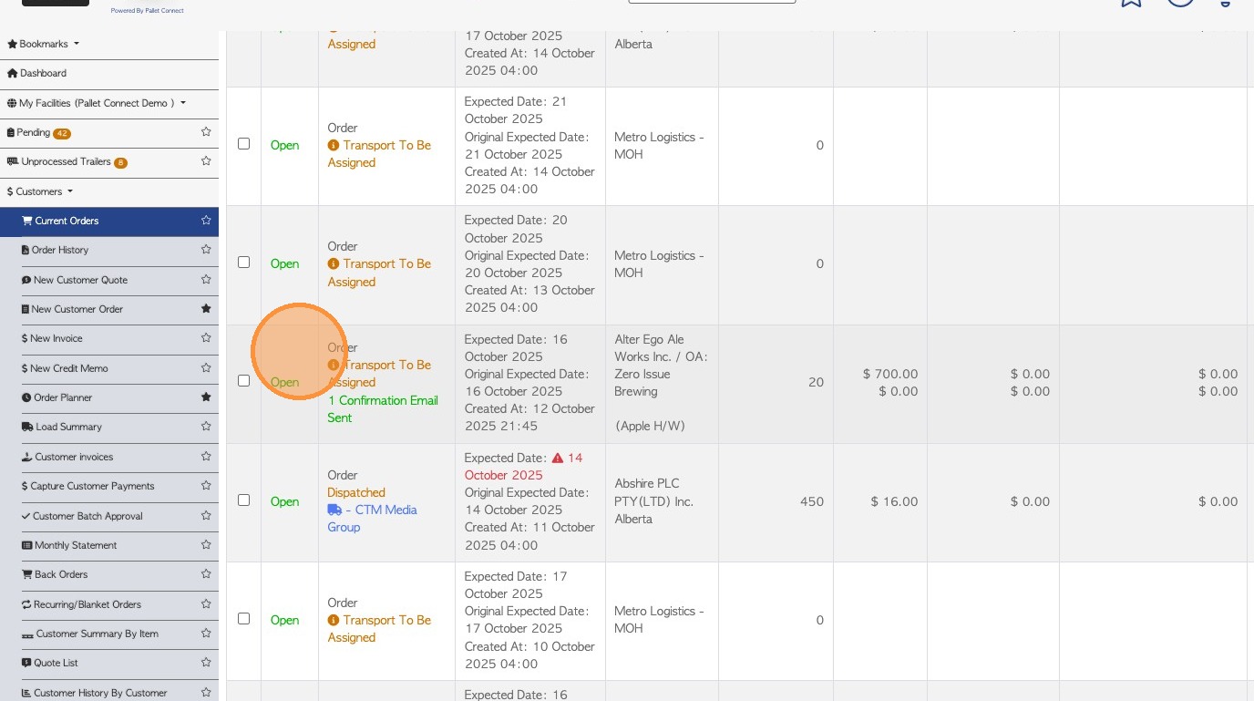Star the Pending sidebar item
Viewport: 1254px width, 701px height.
coord(206,132)
